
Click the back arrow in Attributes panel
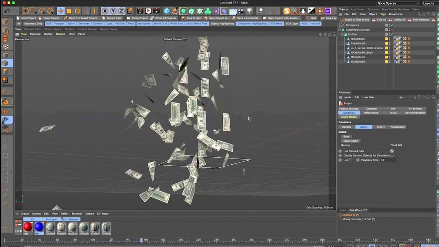point(401,97)
